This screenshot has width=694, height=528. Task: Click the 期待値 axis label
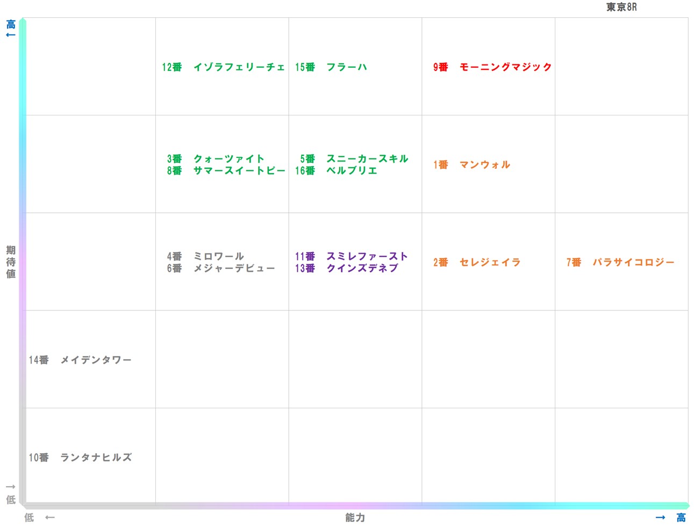[x=10, y=262]
